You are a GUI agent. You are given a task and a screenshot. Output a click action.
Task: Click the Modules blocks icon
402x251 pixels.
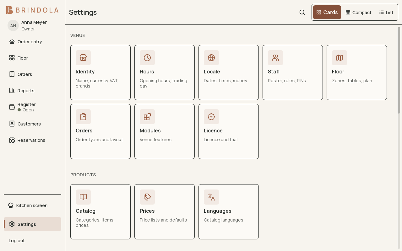click(x=147, y=117)
